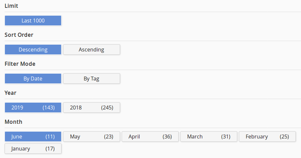Set sort order to Descending
301x158 pixels.
click(33, 50)
